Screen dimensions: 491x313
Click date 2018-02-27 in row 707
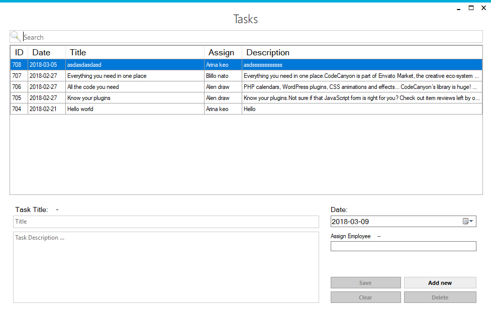[47, 76]
